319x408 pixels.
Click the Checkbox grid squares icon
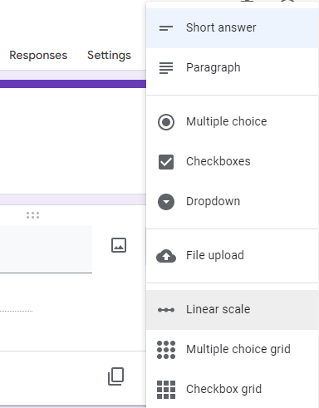tap(166, 390)
